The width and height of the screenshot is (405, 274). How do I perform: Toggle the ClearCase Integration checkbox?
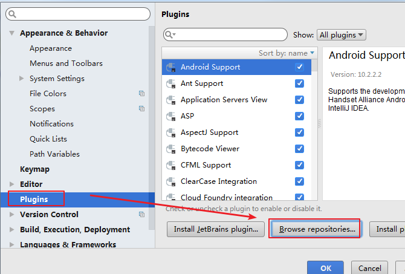pos(299,181)
